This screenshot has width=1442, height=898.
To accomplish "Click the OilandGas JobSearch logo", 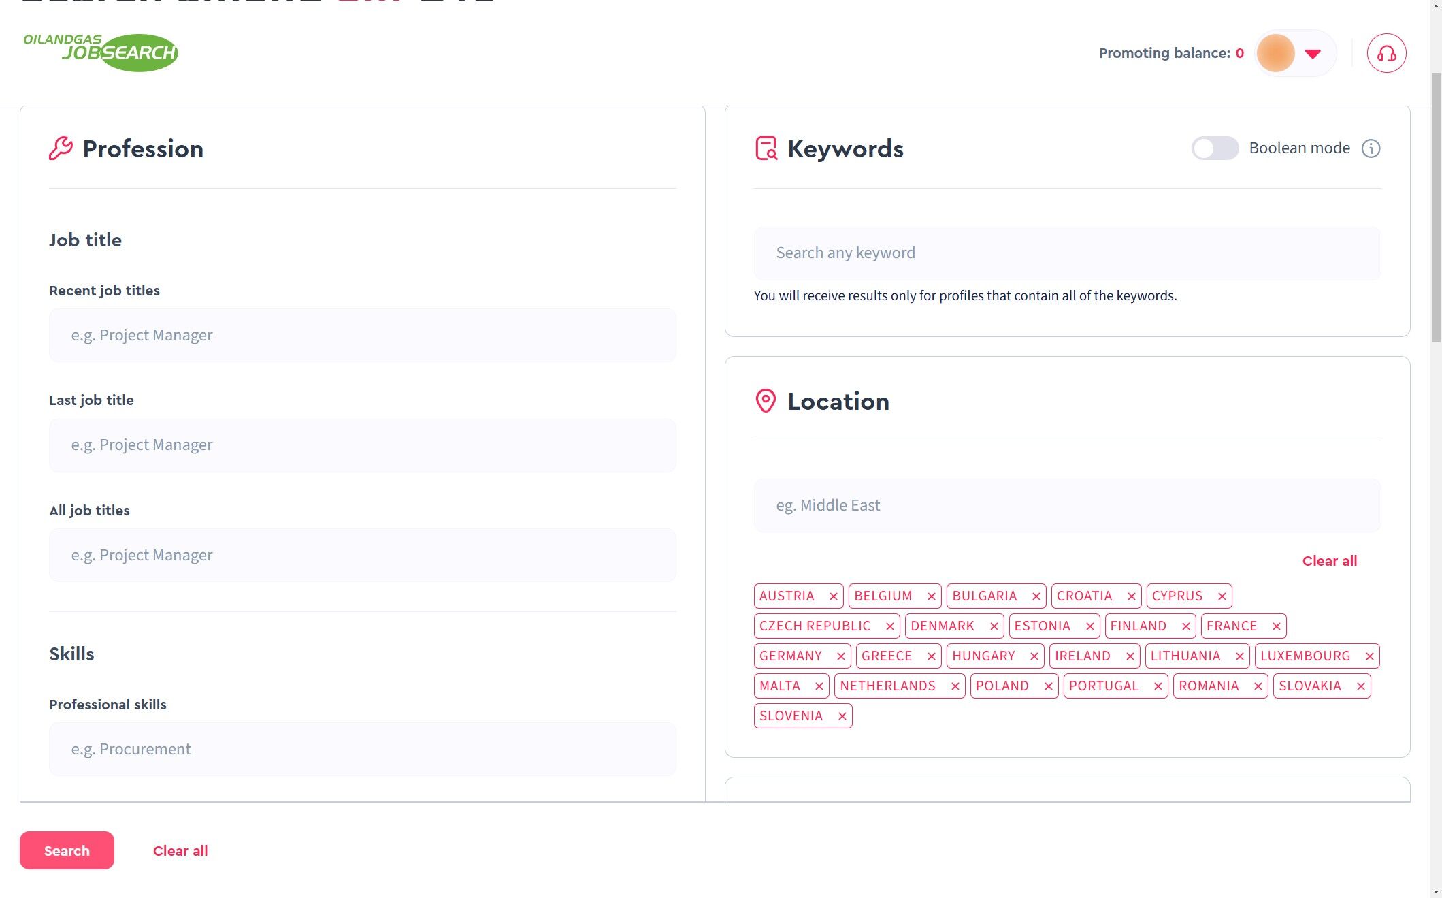I will click(x=101, y=52).
